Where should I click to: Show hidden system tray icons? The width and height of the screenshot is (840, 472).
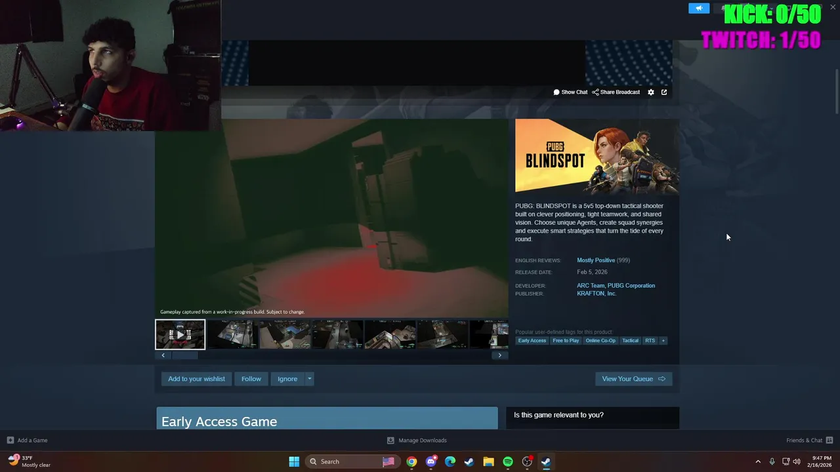coord(758,462)
